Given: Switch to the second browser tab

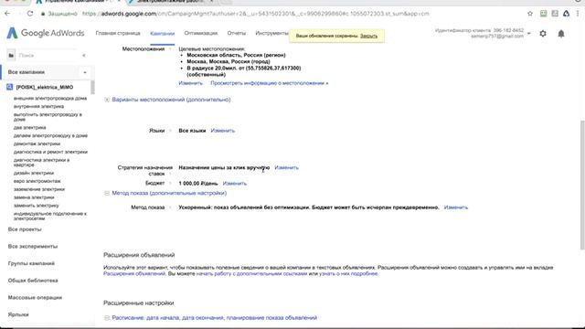Looking at the screenshot, I should coord(170,2).
